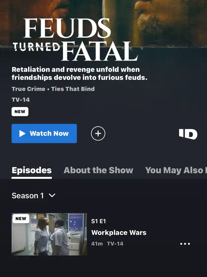The width and height of the screenshot is (207, 277).
Task: Select the Episodes tab
Action: [x=32, y=170]
